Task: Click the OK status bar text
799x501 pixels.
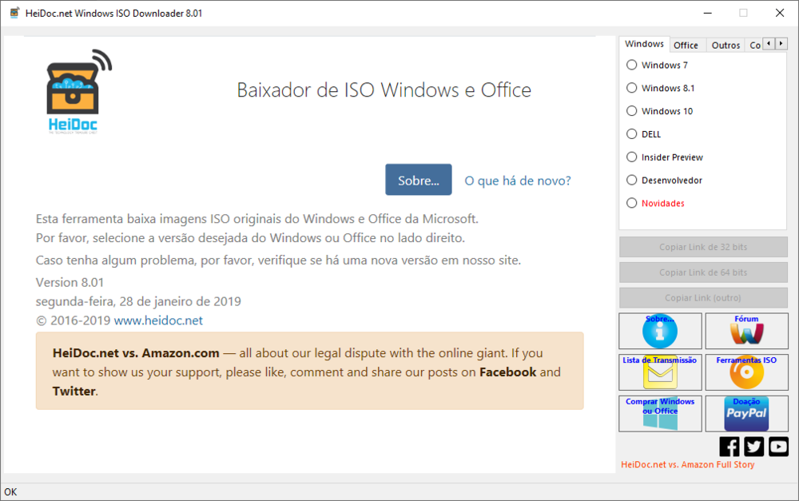Action: click(10, 492)
